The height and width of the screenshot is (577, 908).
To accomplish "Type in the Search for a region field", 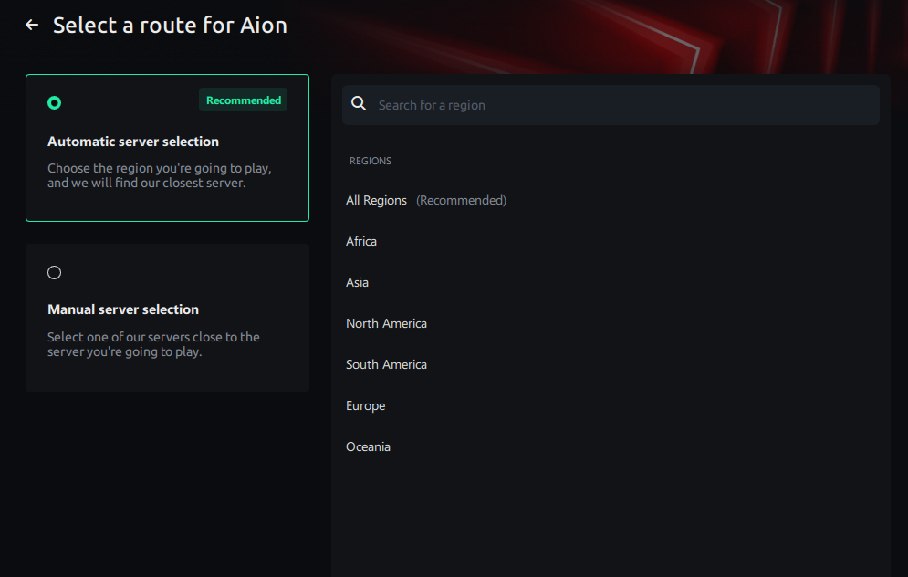I will click(x=621, y=105).
